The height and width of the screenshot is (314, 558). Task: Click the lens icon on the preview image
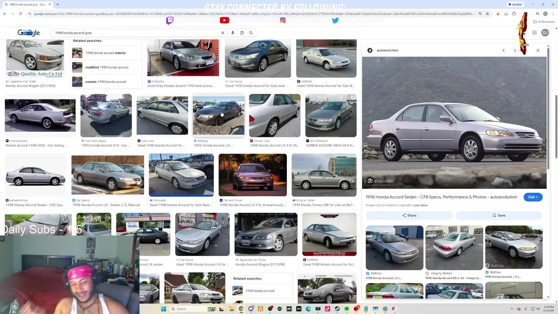coord(370,181)
